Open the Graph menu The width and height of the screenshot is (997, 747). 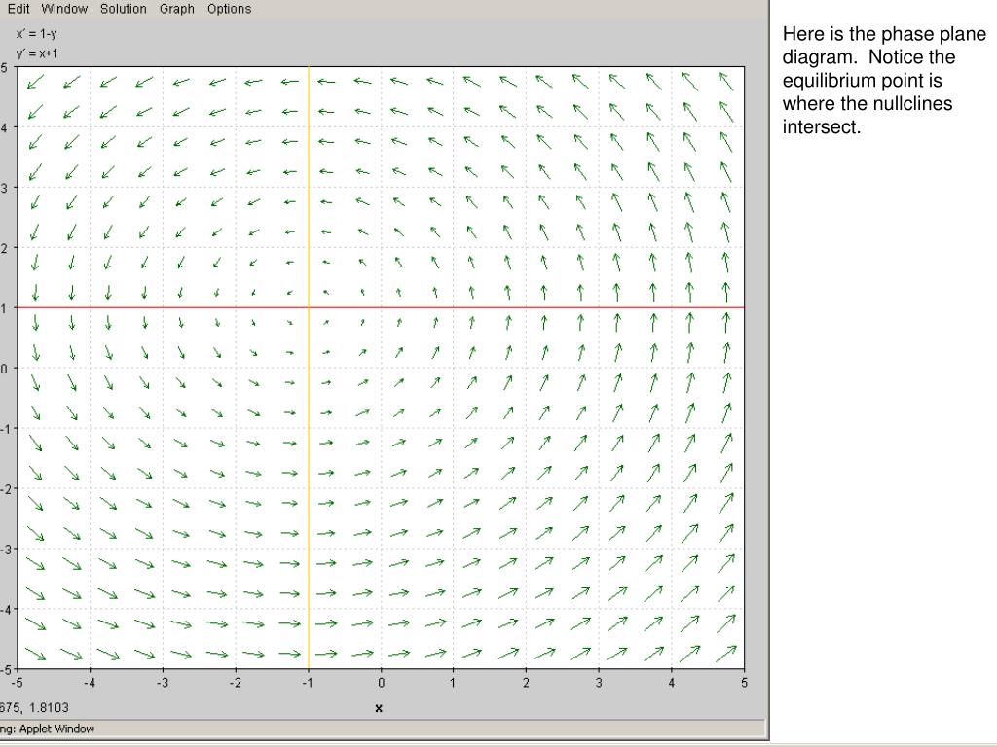point(177,9)
